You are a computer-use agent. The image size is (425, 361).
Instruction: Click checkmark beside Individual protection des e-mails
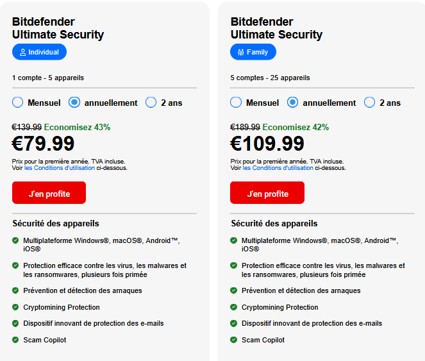coord(15,323)
